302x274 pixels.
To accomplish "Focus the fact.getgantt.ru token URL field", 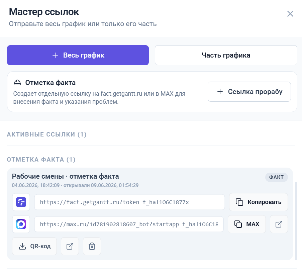I will (129, 202).
